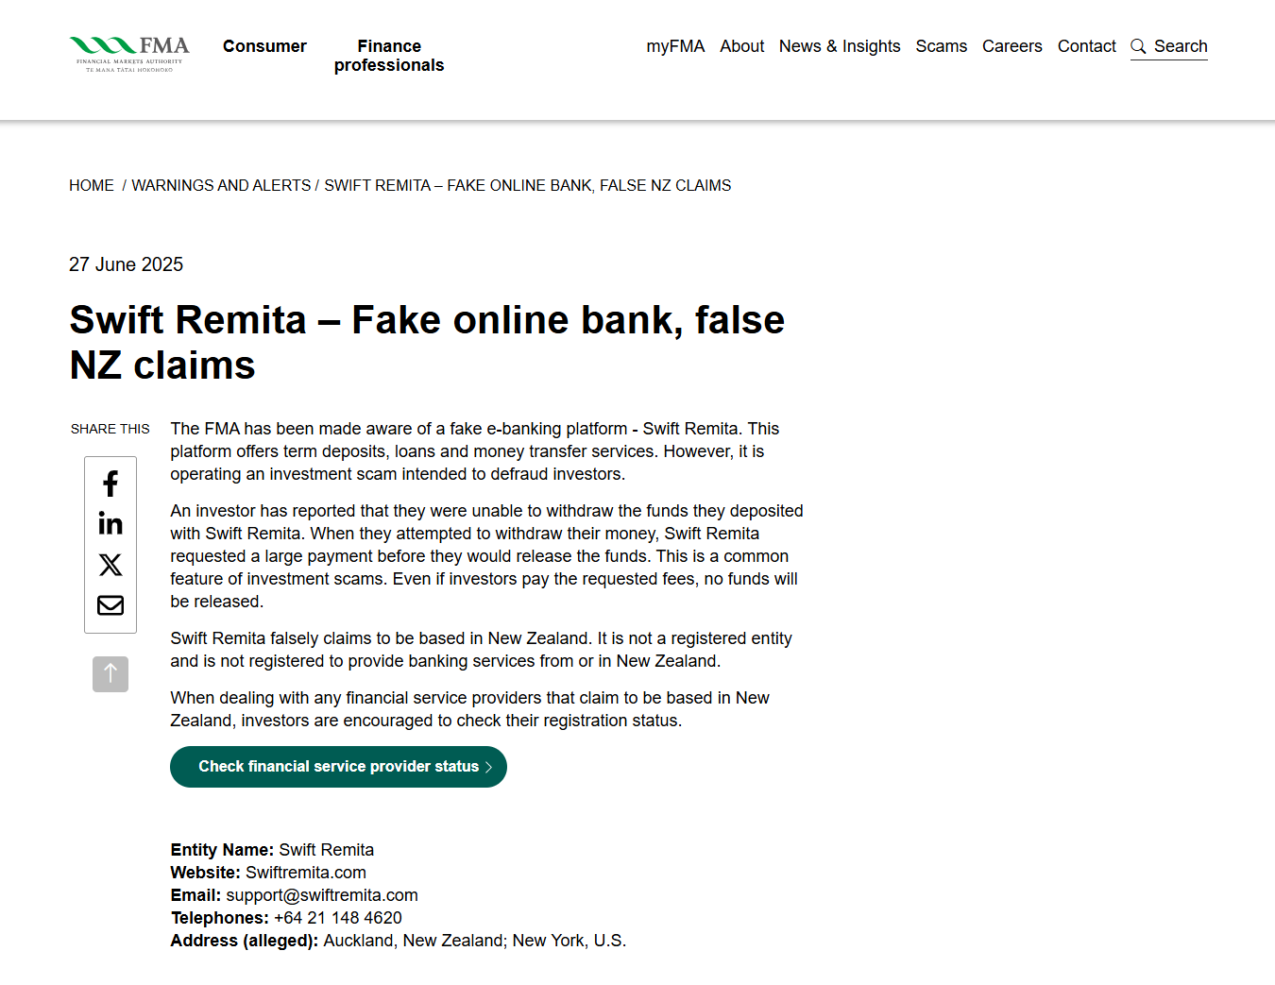
Task: Open the Careers page
Action: click(x=1012, y=46)
